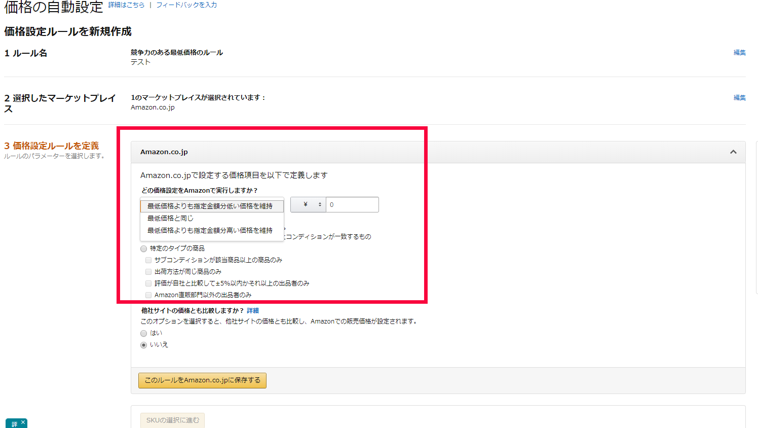Select はい for comparing other sites
The image size is (758, 428).
144,333
